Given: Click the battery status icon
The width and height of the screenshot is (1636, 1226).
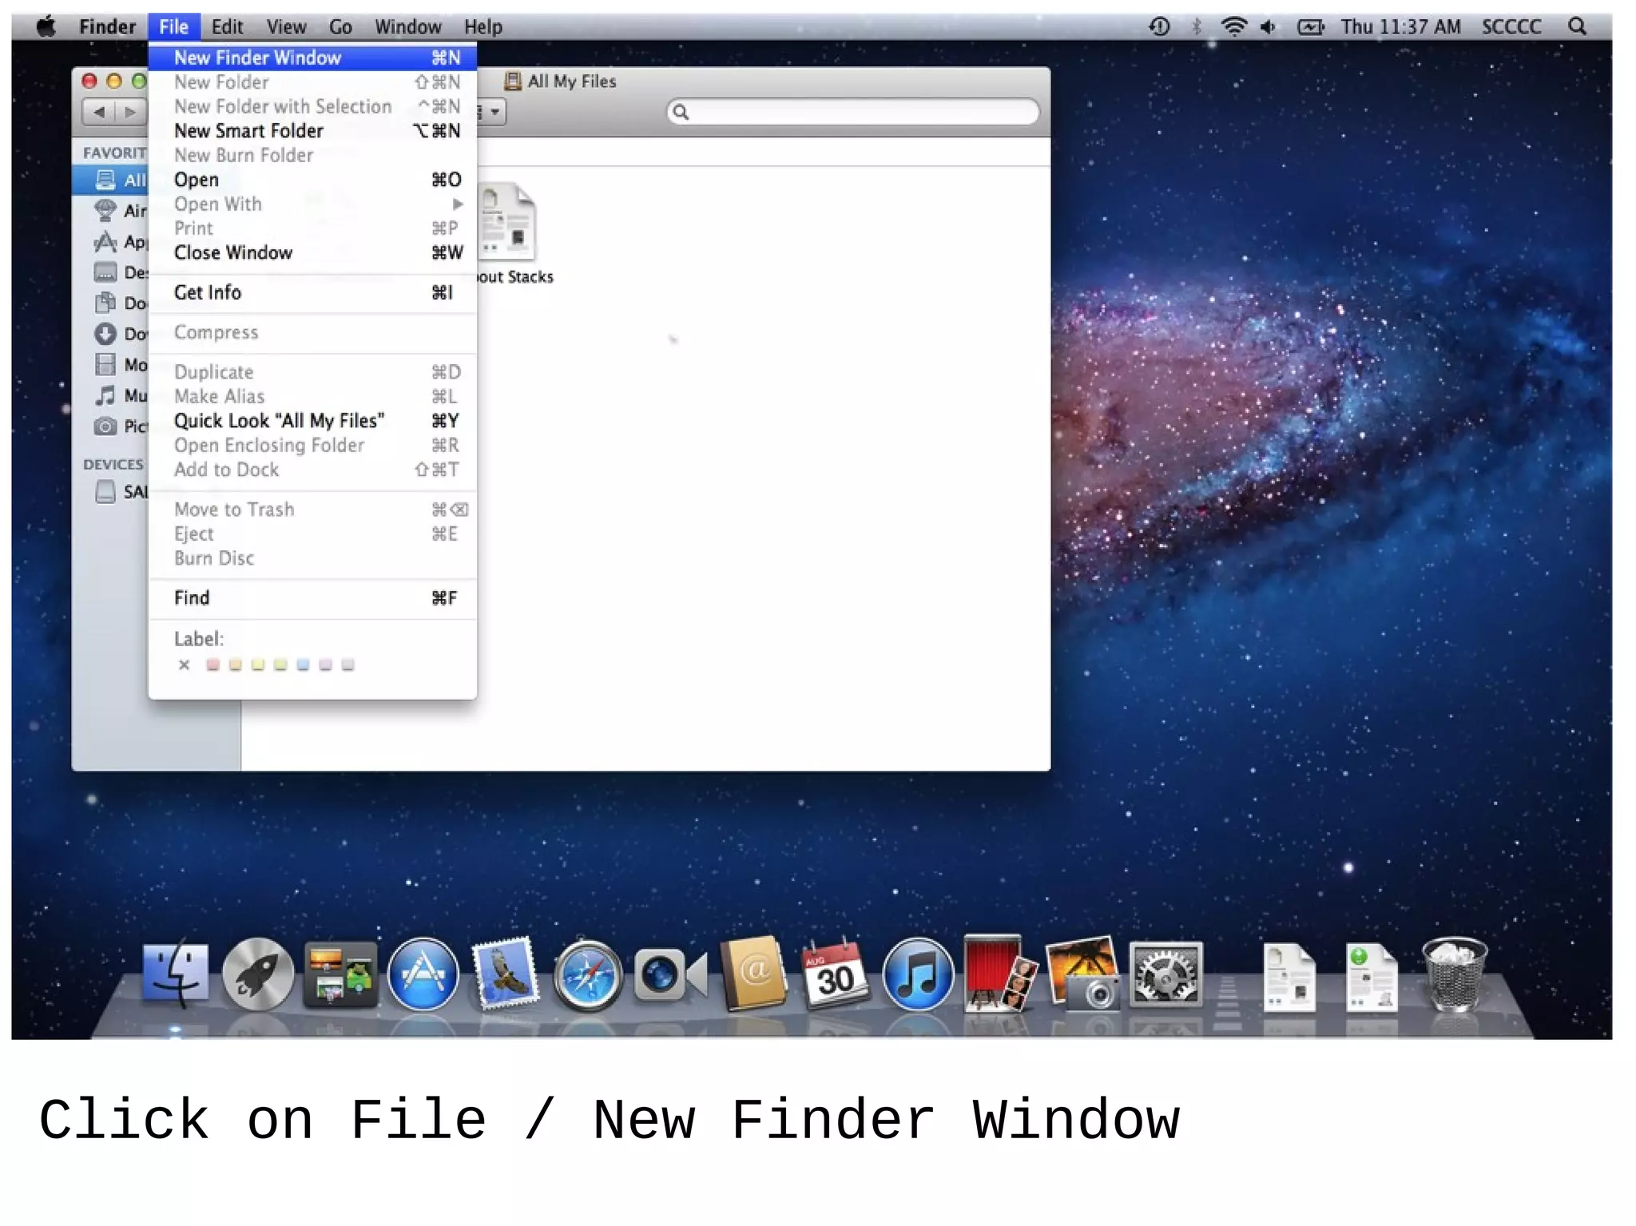Looking at the screenshot, I should [1311, 27].
